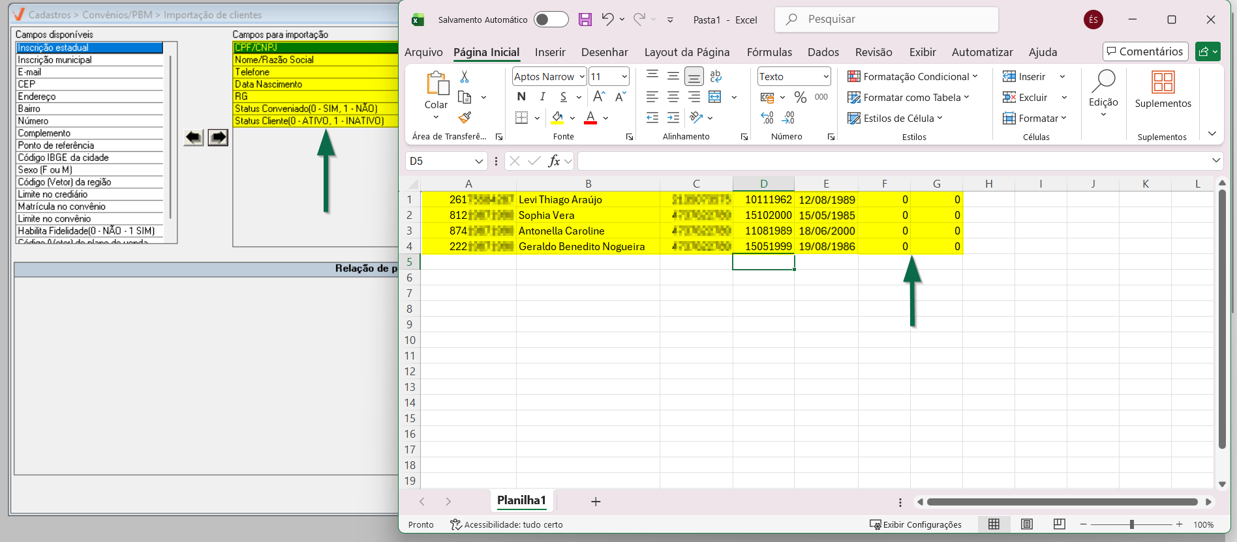Open the font name dropdown
Screen dimensions: 1237x542
tap(582, 77)
